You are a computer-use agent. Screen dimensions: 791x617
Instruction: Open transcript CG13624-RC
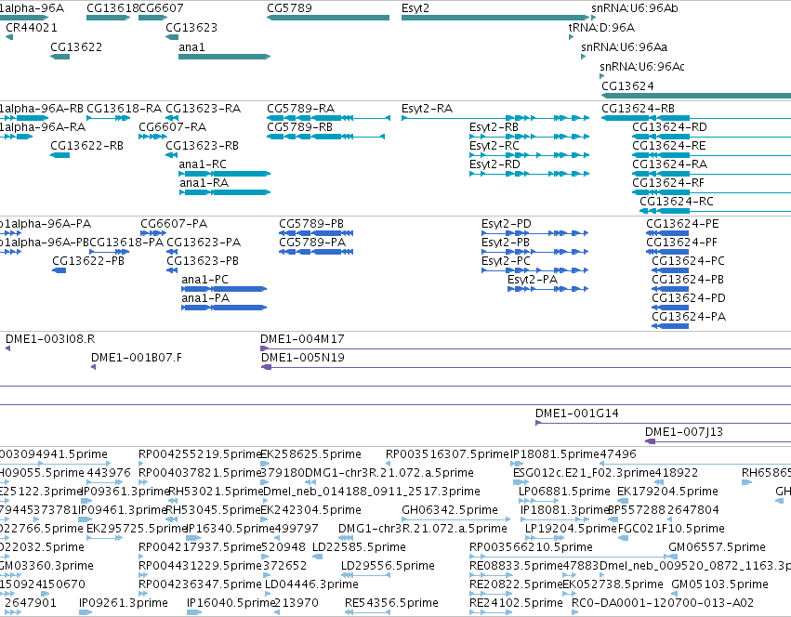(716, 211)
